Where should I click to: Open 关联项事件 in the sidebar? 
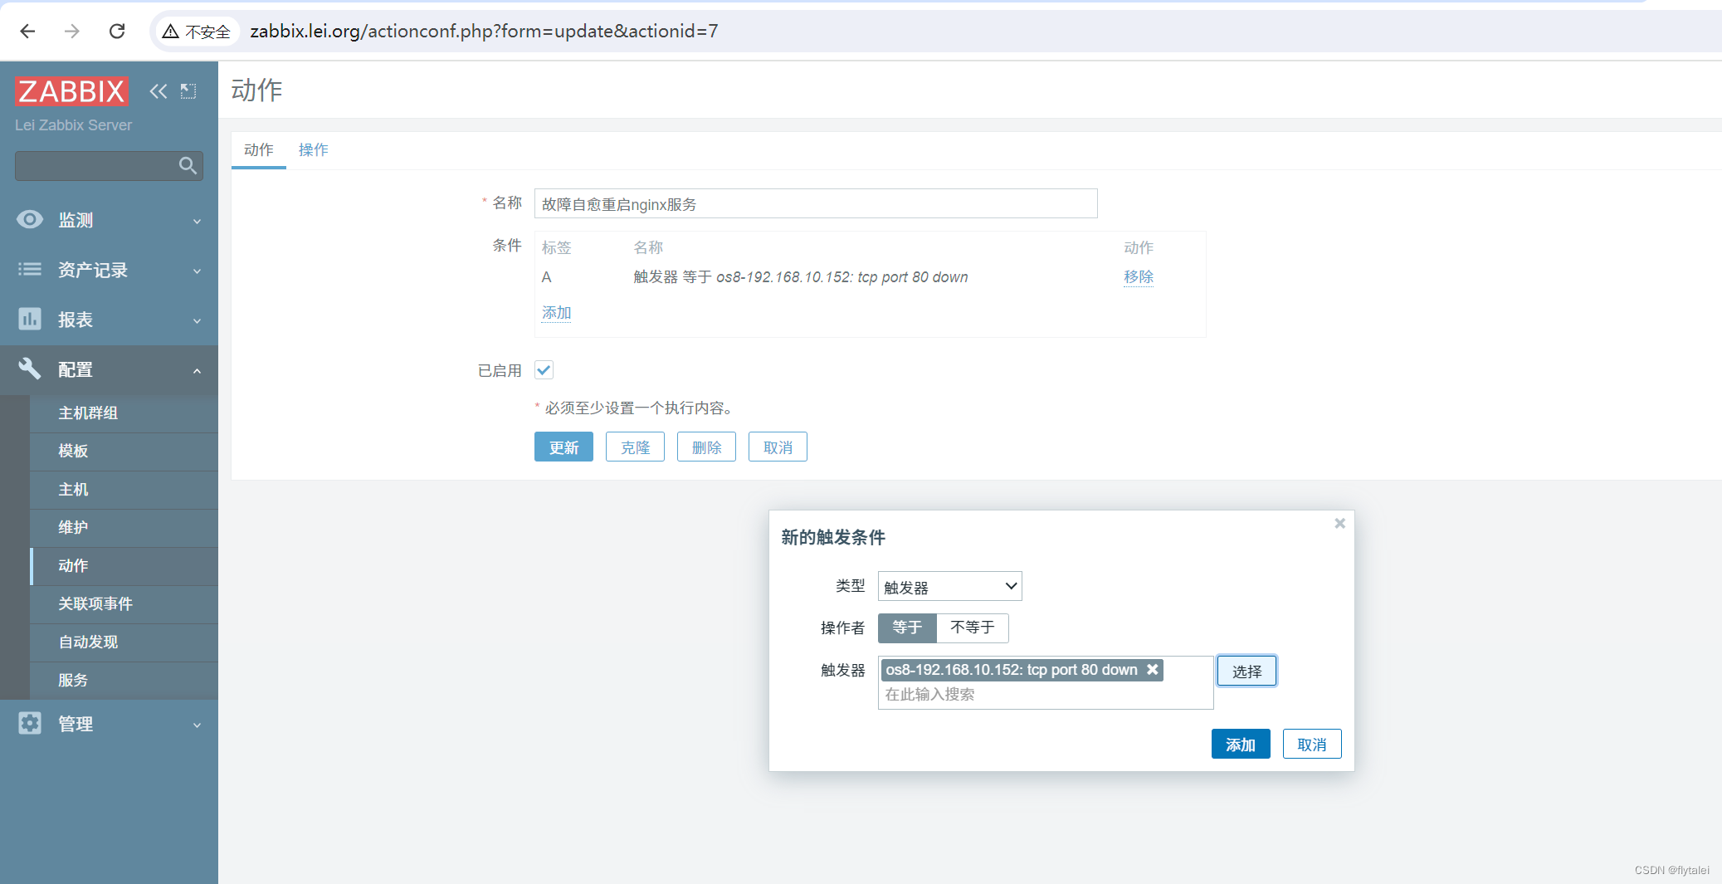[x=124, y=603]
